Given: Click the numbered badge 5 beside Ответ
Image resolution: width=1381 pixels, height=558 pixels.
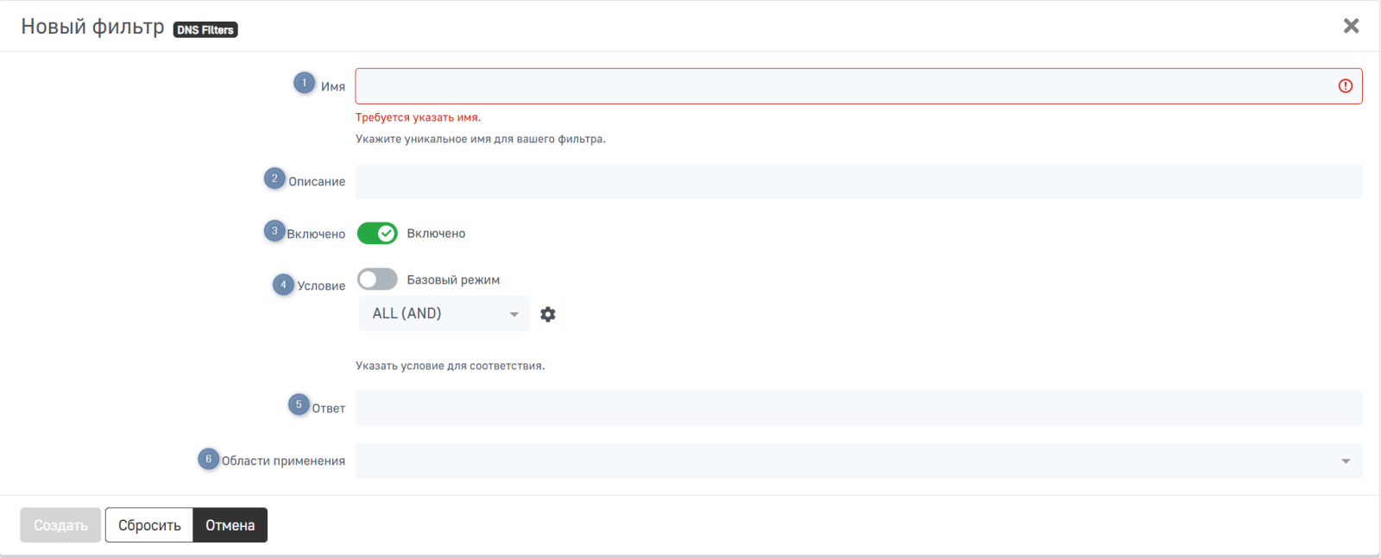Looking at the screenshot, I should pyautogui.click(x=299, y=404).
